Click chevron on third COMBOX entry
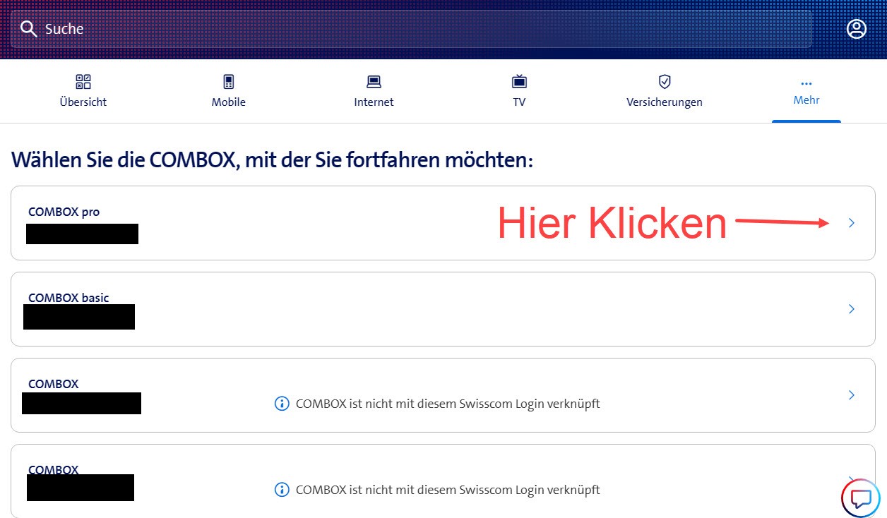The height and width of the screenshot is (518, 887). [x=851, y=395]
